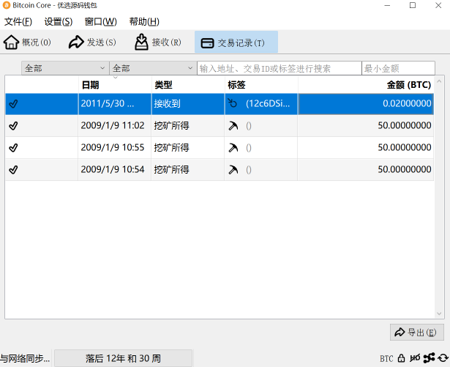This screenshot has height=367, width=450.
Task: Click the address or label search field
Action: click(x=279, y=68)
